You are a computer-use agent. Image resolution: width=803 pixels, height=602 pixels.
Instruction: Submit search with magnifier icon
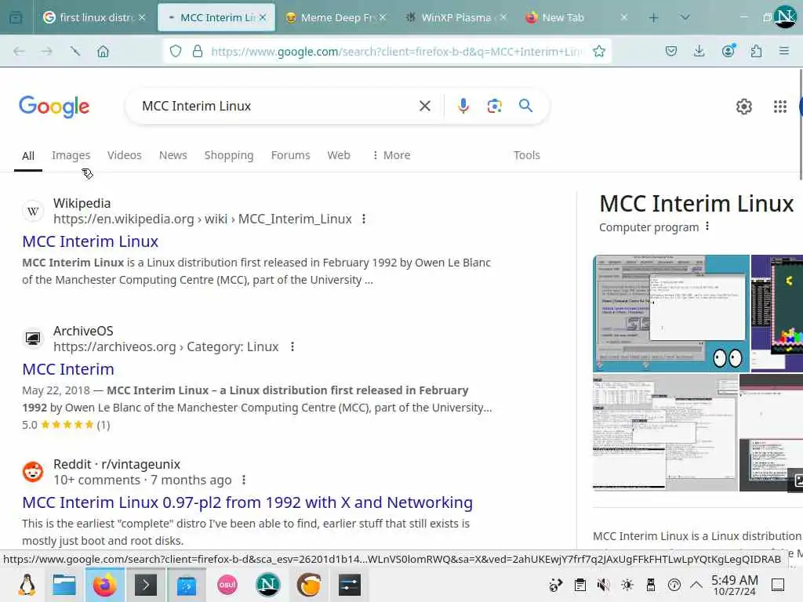(525, 106)
